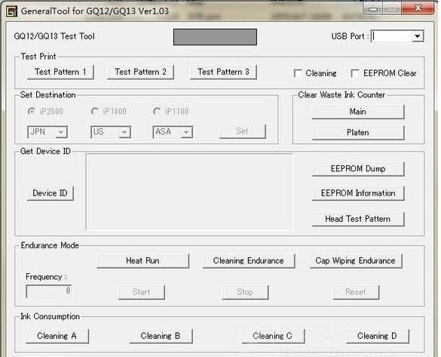Click the gray status indicator box
The width and height of the screenshot is (441, 357).
coord(215,37)
